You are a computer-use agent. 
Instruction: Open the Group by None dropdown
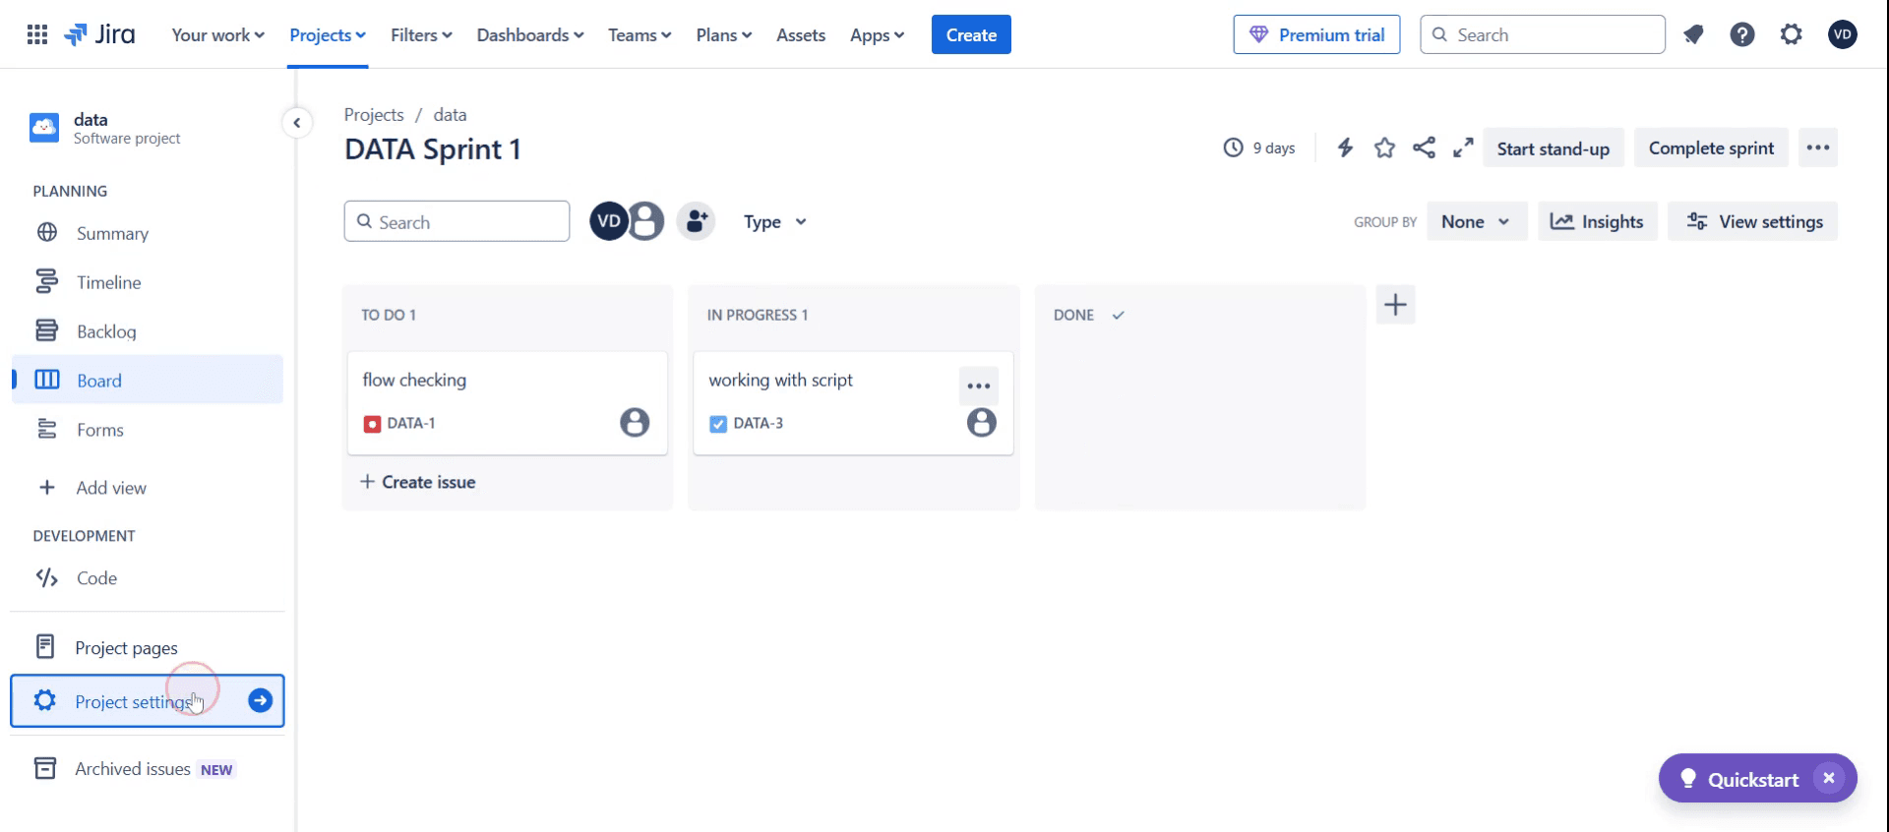click(x=1477, y=221)
